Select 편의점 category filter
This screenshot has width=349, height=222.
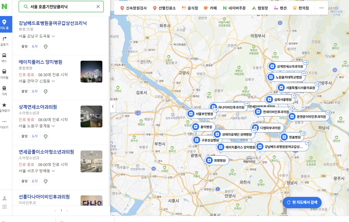pos(301,8)
